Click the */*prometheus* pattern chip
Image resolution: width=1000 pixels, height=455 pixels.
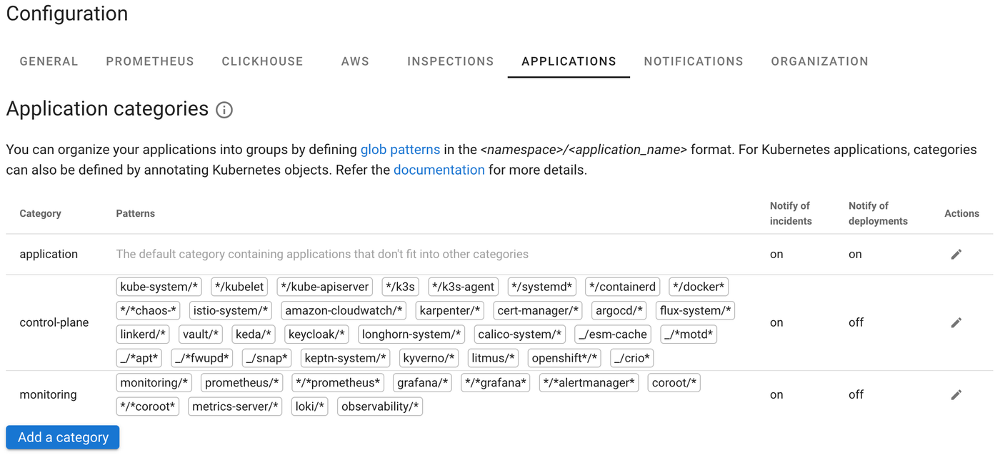point(338,383)
